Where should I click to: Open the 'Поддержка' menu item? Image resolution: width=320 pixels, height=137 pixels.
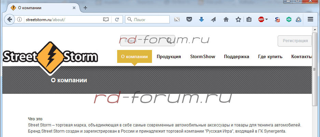(x=237, y=56)
